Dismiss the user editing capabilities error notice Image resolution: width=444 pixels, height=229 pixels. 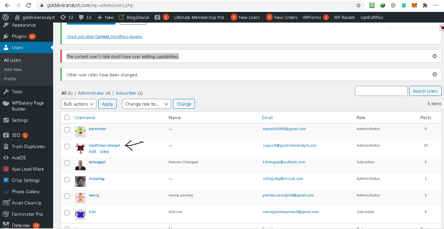pyautogui.click(x=434, y=56)
